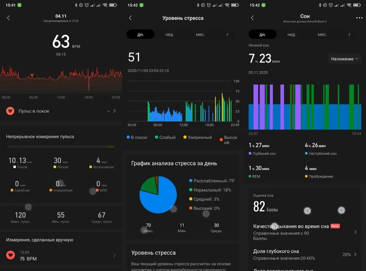Viewport: 366px width, 271px height.
Task: Tap the Beta badge next to Качество дыхания
Action: pyautogui.click(x=335, y=226)
